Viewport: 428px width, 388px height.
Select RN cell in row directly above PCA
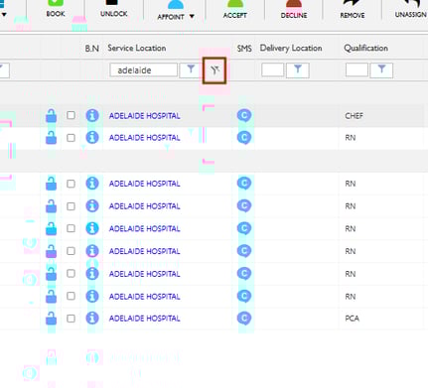pos(351,297)
